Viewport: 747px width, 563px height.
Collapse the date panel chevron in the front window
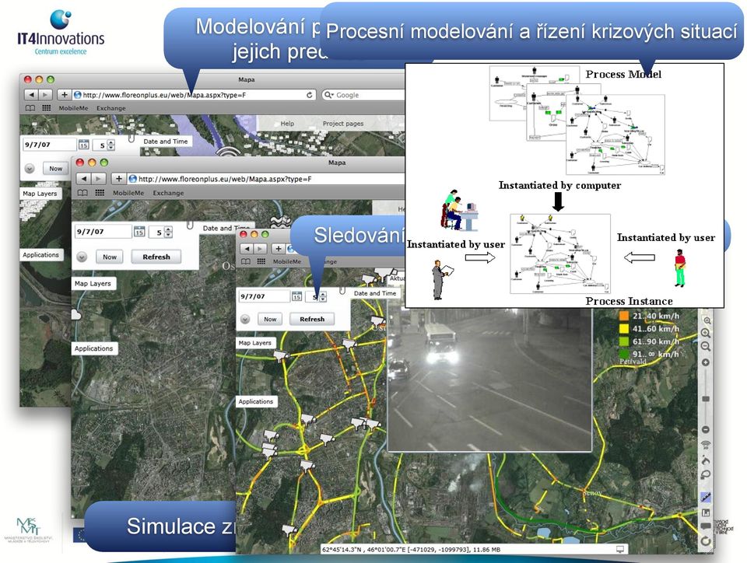tap(245, 320)
